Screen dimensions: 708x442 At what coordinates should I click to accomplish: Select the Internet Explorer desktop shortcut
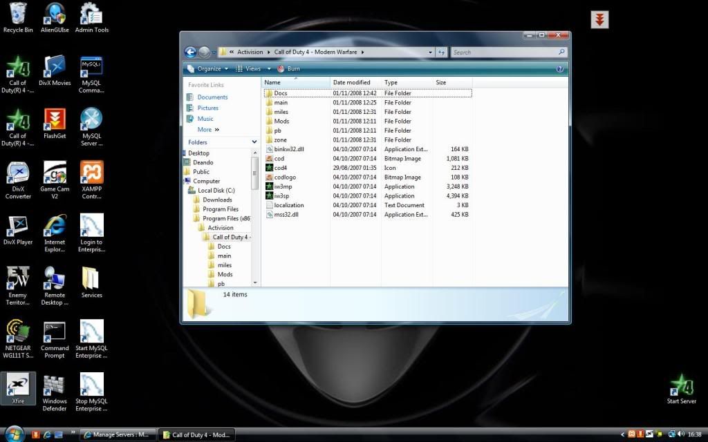click(x=55, y=233)
